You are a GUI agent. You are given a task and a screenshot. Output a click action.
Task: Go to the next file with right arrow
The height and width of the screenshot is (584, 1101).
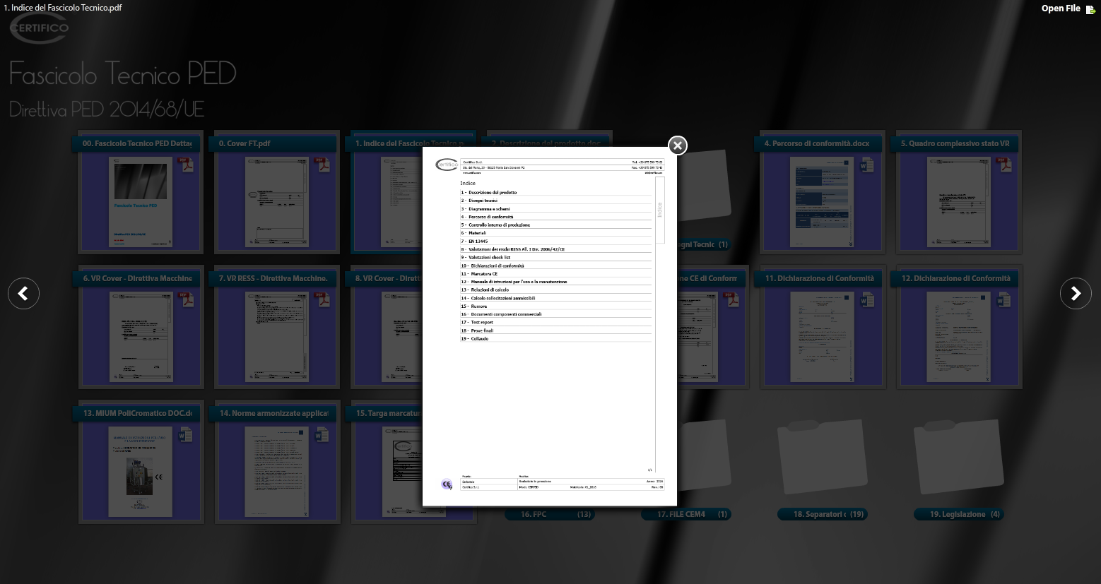(1075, 294)
